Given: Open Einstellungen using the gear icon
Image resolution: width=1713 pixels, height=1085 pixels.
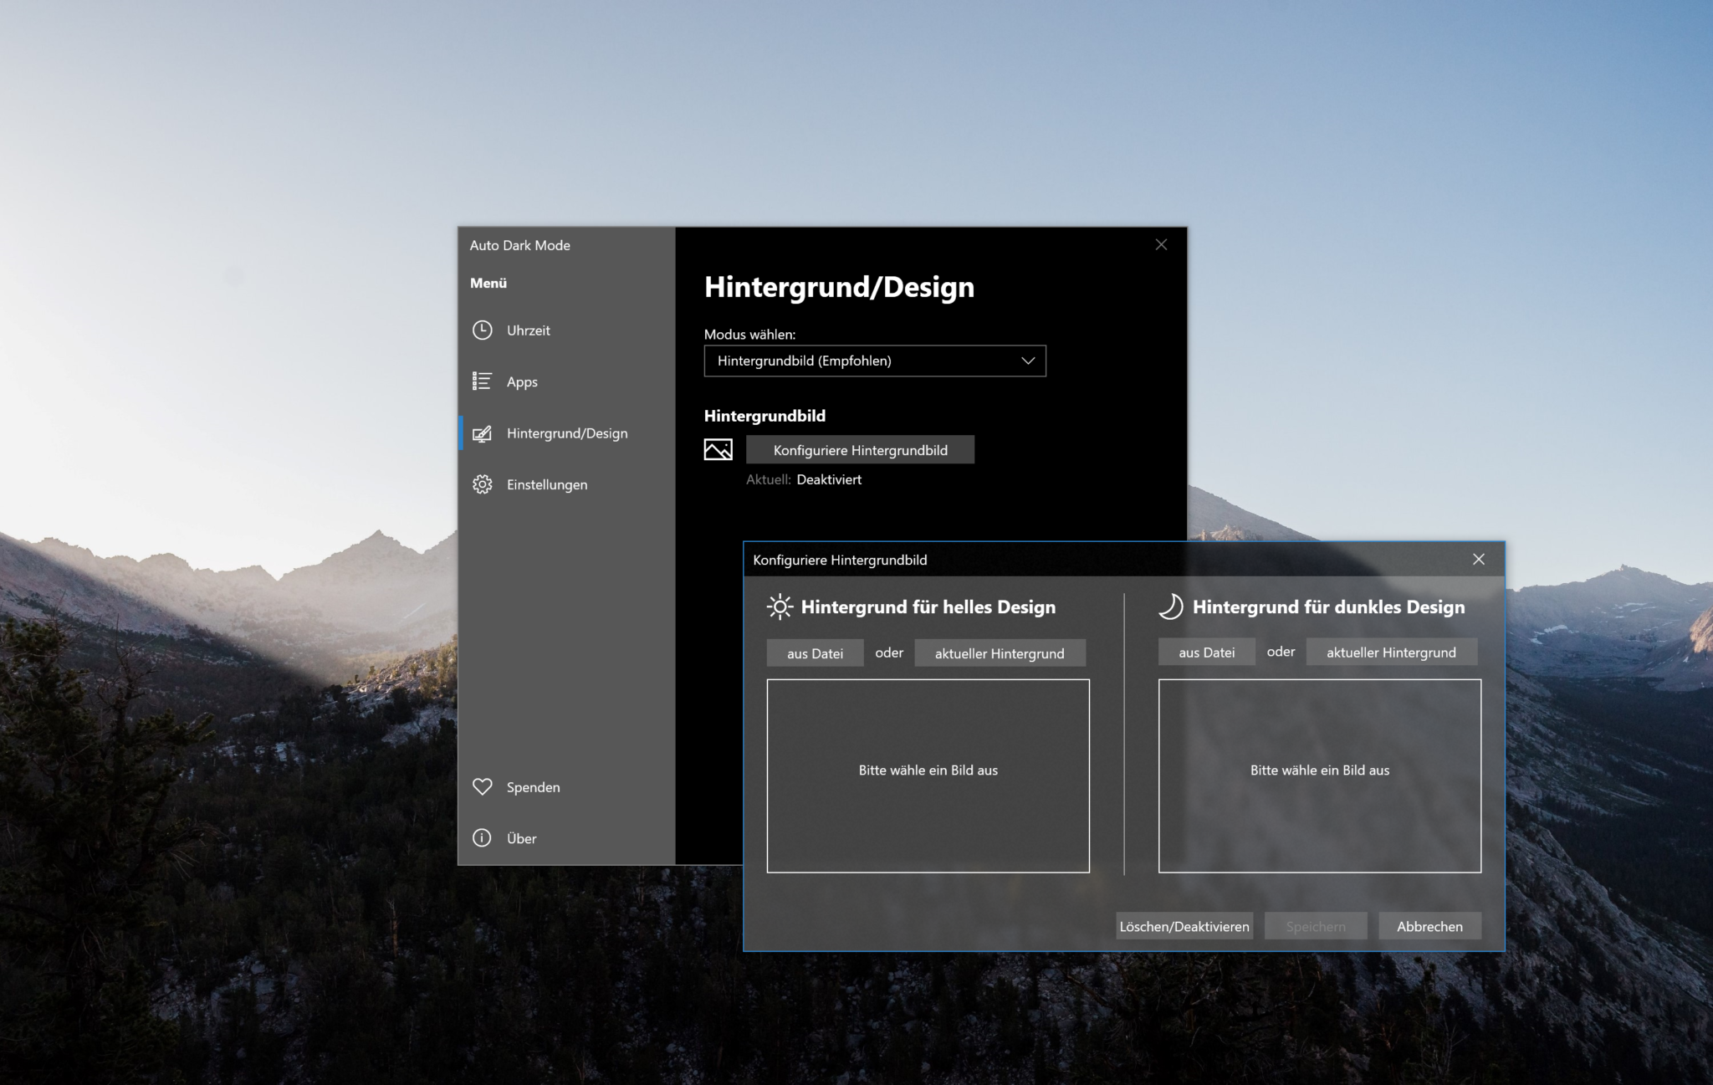Looking at the screenshot, I should (483, 484).
